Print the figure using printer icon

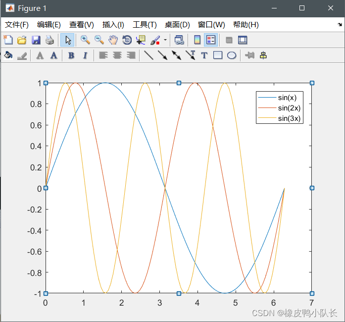coord(49,40)
